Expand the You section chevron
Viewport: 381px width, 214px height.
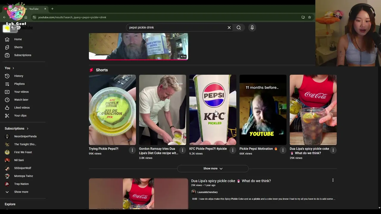tap(13, 68)
